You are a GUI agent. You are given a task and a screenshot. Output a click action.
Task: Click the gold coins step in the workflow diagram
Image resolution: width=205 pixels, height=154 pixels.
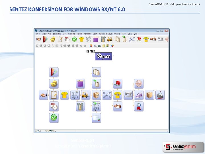54,84
